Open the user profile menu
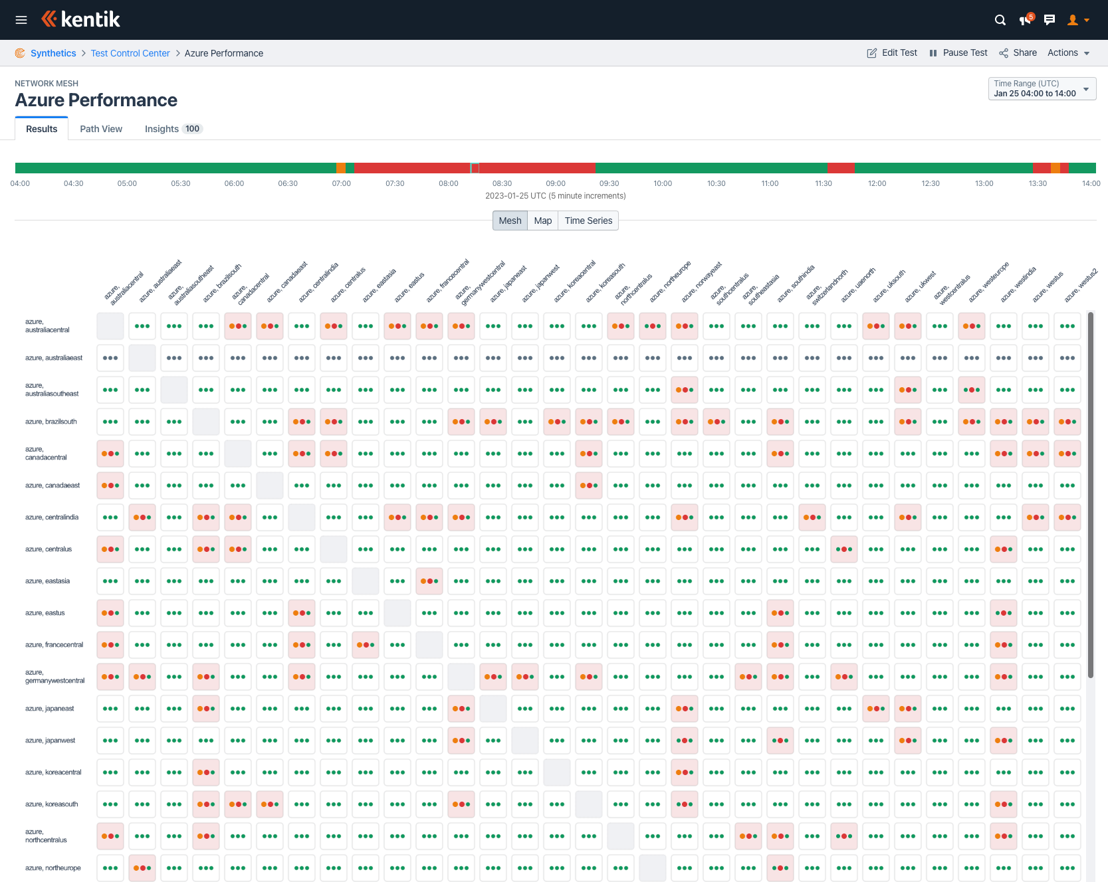 (1078, 20)
